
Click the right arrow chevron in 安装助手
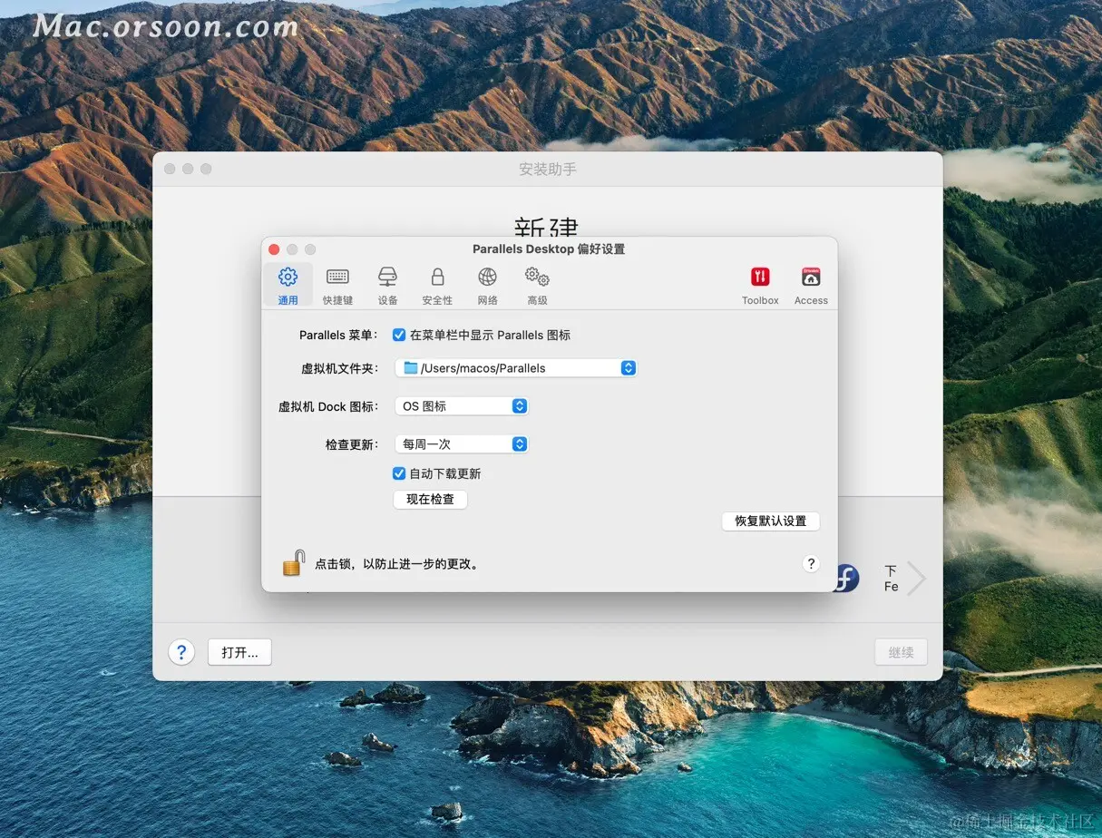(916, 579)
